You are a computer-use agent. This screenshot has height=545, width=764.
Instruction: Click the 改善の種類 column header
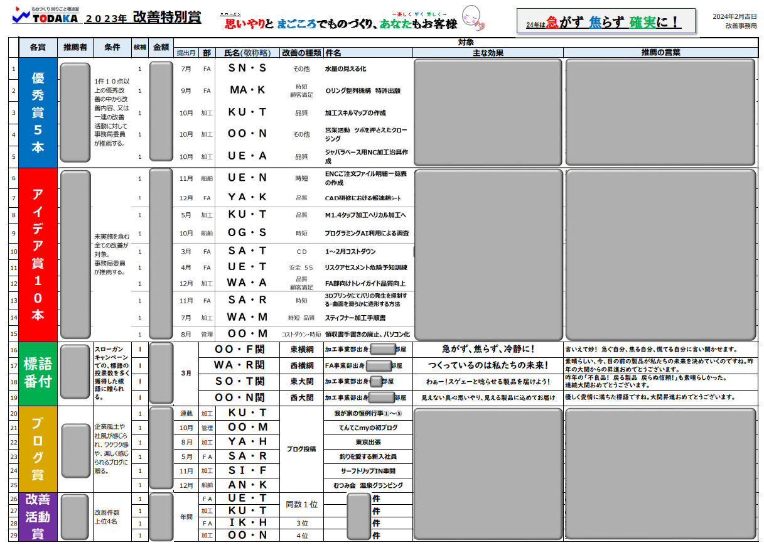tap(302, 53)
